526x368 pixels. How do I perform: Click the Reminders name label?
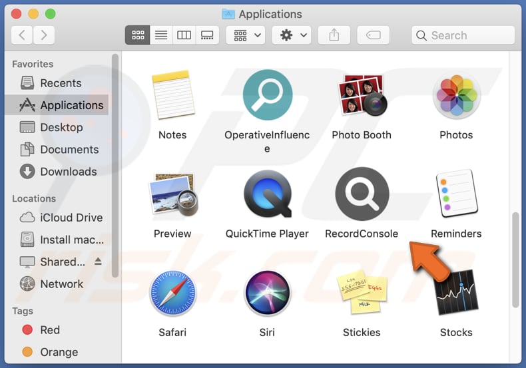(x=456, y=234)
